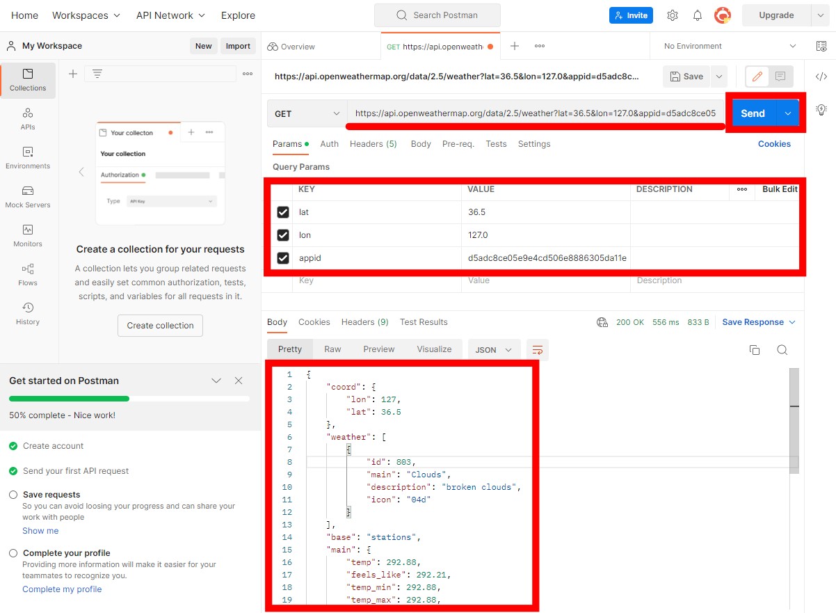Viewport: 836px width, 613px height.
Task: Open the Cookies link
Action: [774, 144]
